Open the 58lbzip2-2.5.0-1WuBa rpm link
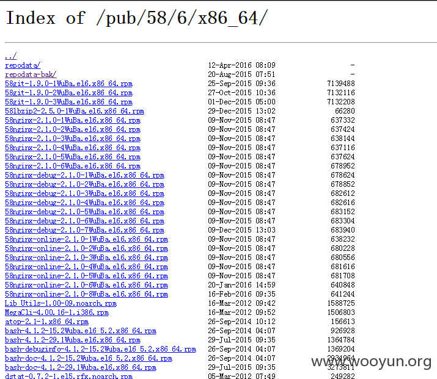The image size is (437, 379). coord(75,111)
